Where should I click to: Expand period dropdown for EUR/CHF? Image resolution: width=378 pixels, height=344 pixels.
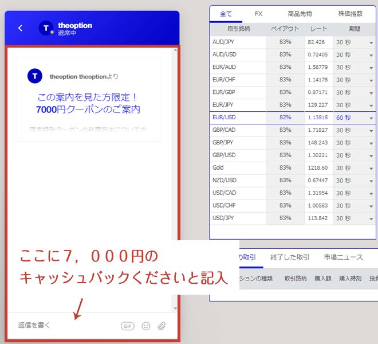371,81
